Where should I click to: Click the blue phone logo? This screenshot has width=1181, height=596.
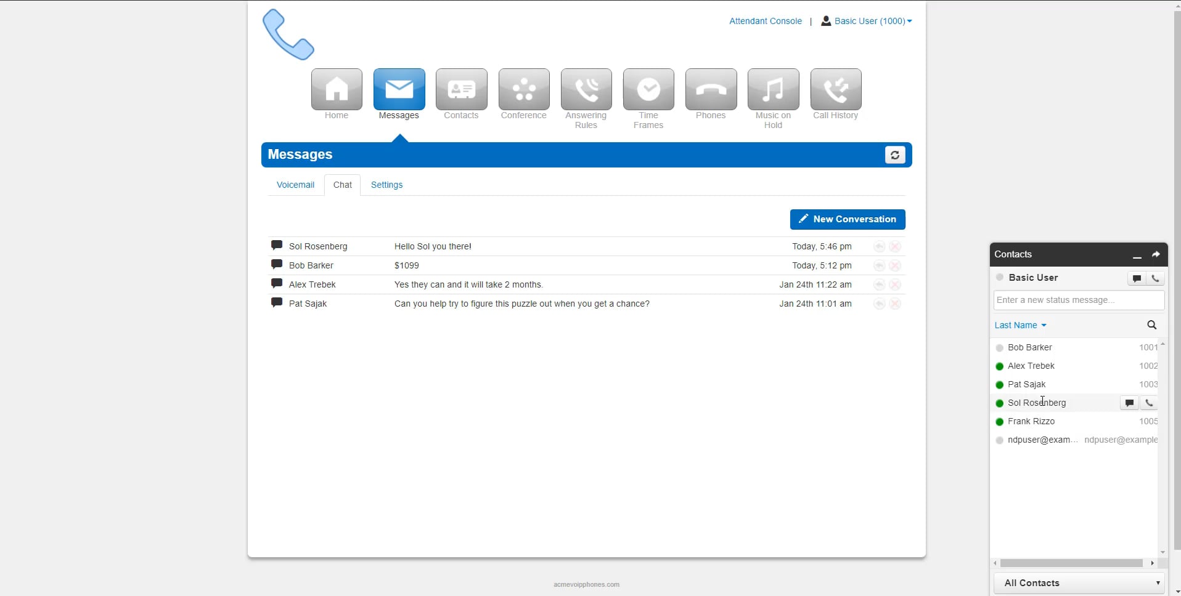pyautogui.click(x=288, y=34)
